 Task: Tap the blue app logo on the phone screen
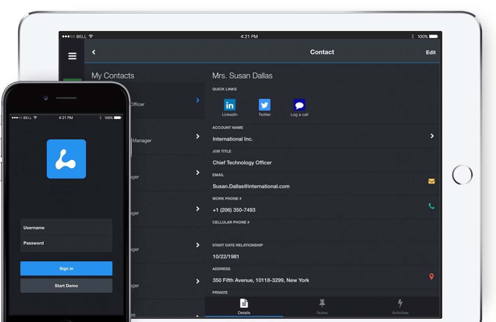[66, 159]
